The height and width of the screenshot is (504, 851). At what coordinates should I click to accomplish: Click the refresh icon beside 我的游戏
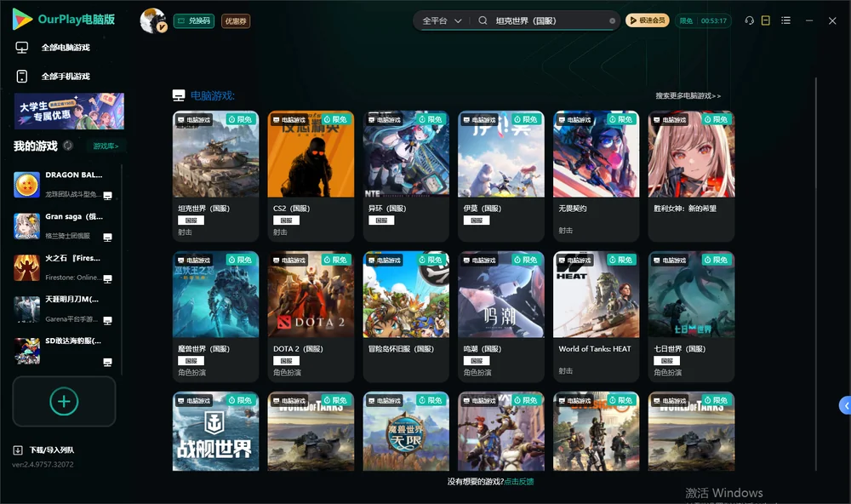pos(68,146)
